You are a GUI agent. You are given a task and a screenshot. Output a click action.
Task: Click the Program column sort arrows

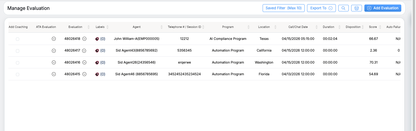(x=249, y=27)
